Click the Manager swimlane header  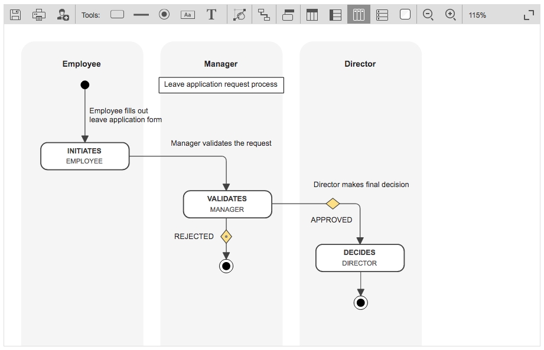pos(221,64)
